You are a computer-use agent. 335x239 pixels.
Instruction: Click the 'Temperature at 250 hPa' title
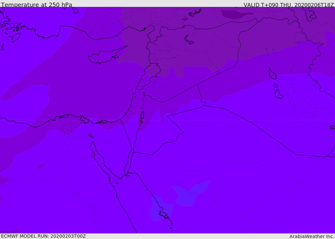click(37, 5)
